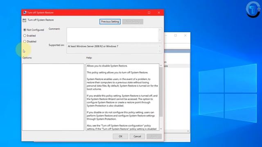Click the Help text scrollbar thumb
The width and height of the screenshot is (262, 147).
point(161,91)
